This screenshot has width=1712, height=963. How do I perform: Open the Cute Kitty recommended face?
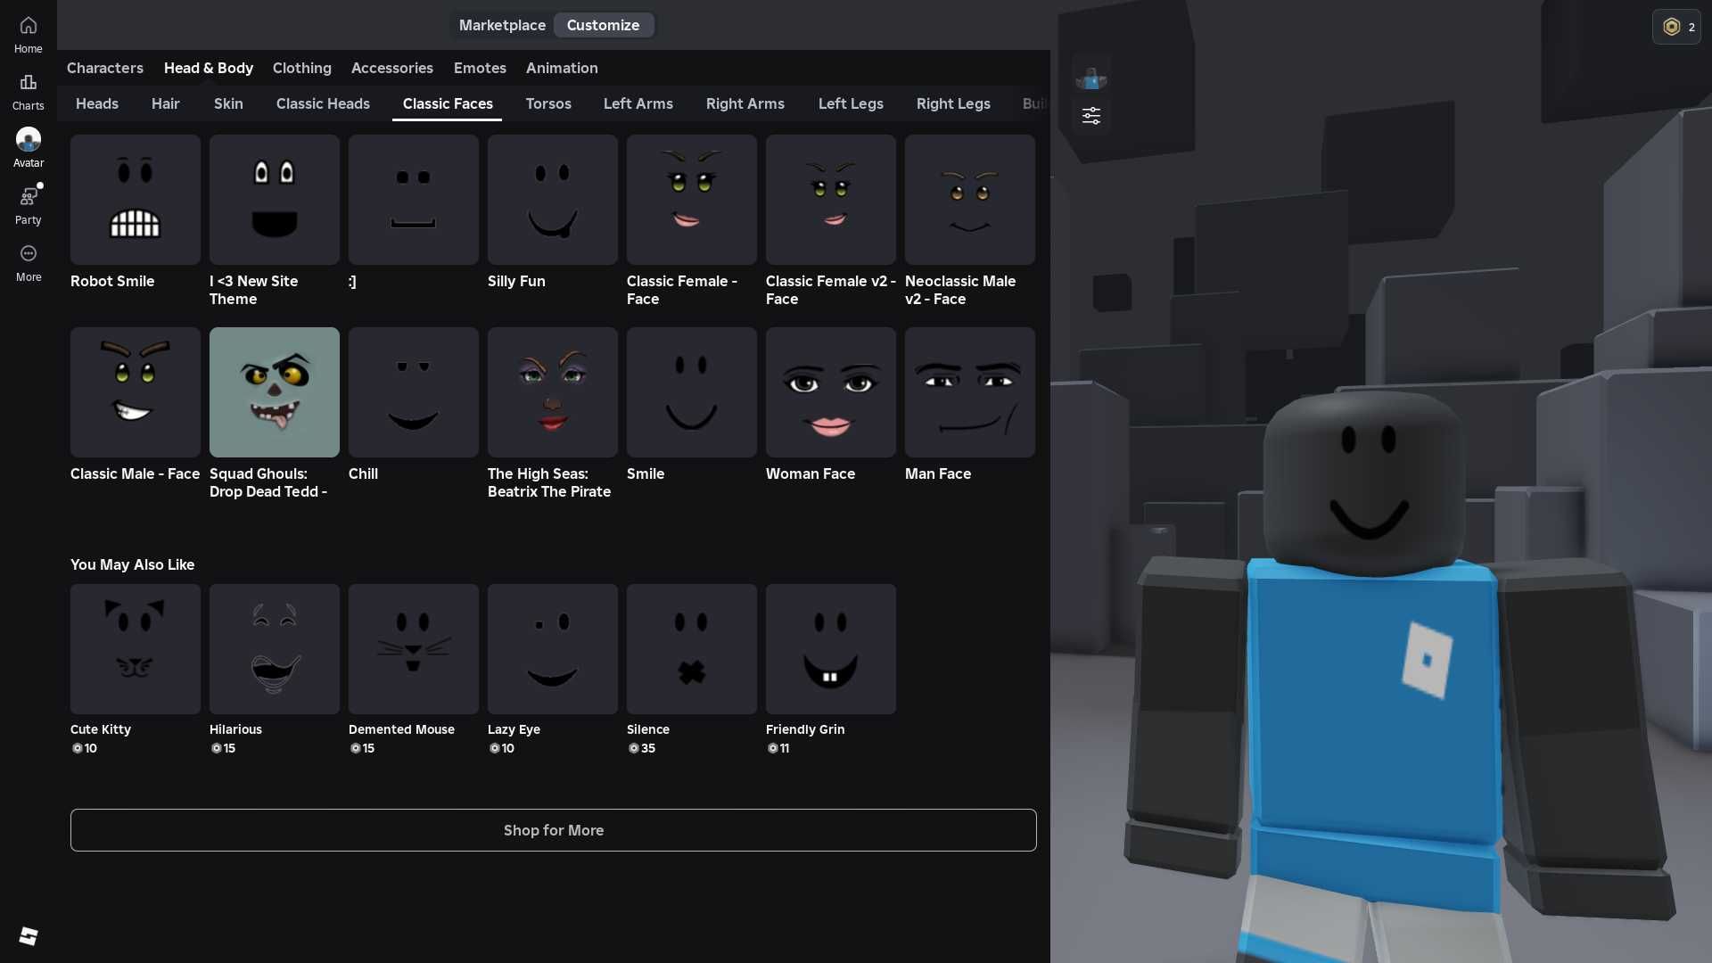136,649
